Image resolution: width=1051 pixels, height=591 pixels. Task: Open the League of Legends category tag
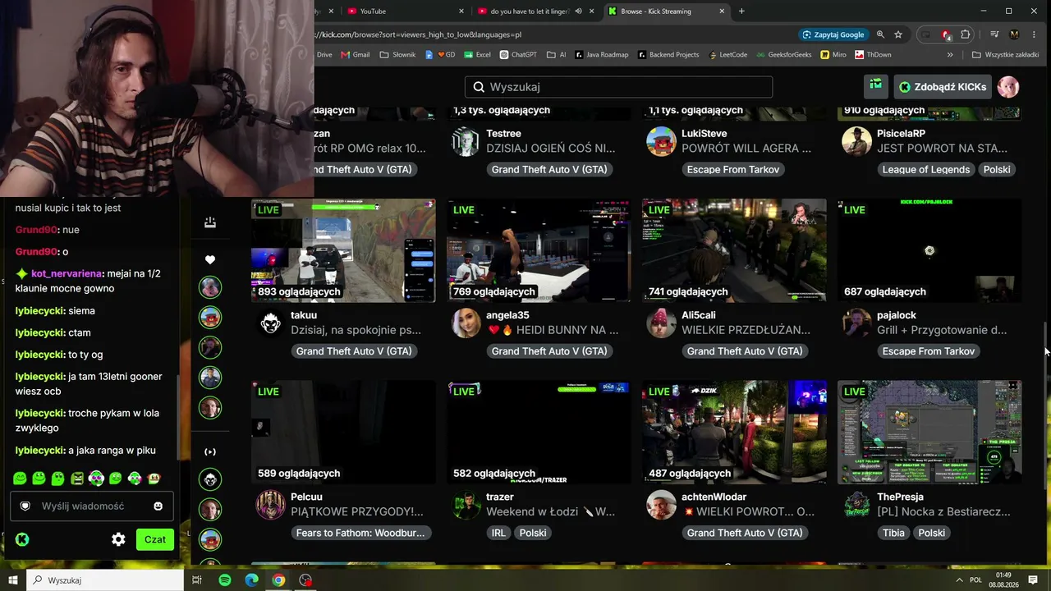pyautogui.click(x=926, y=169)
